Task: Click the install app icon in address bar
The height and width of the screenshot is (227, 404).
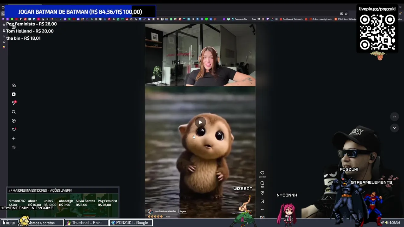Action: tap(342, 14)
